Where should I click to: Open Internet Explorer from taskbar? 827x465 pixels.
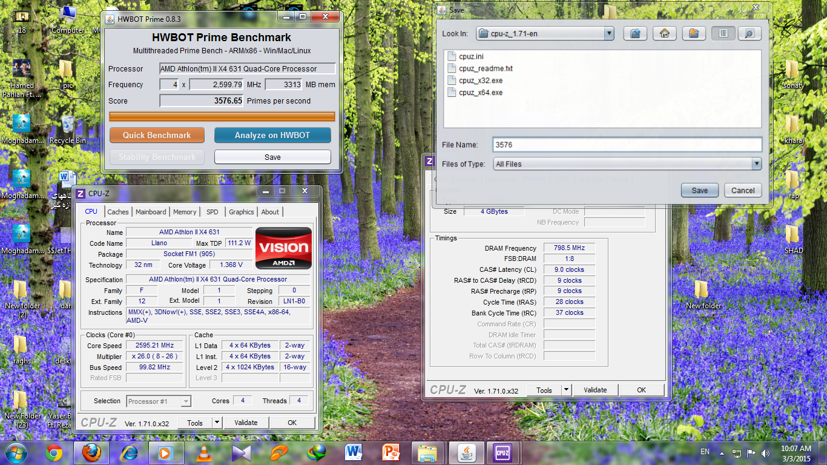click(129, 453)
